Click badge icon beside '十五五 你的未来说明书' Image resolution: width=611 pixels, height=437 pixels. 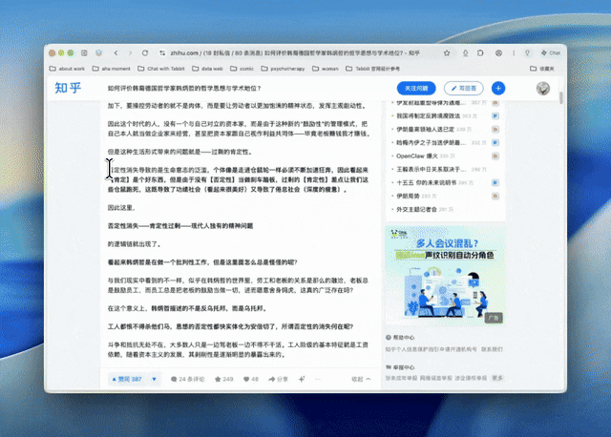click(495, 182)
